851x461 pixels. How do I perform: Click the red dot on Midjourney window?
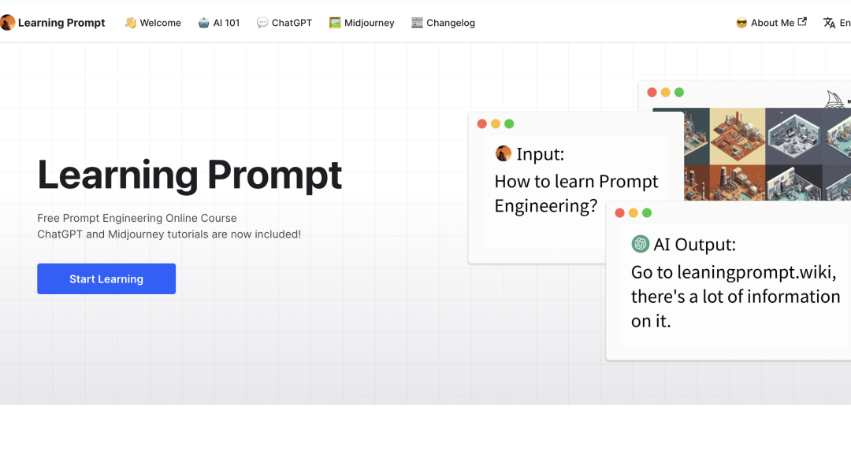652,92
